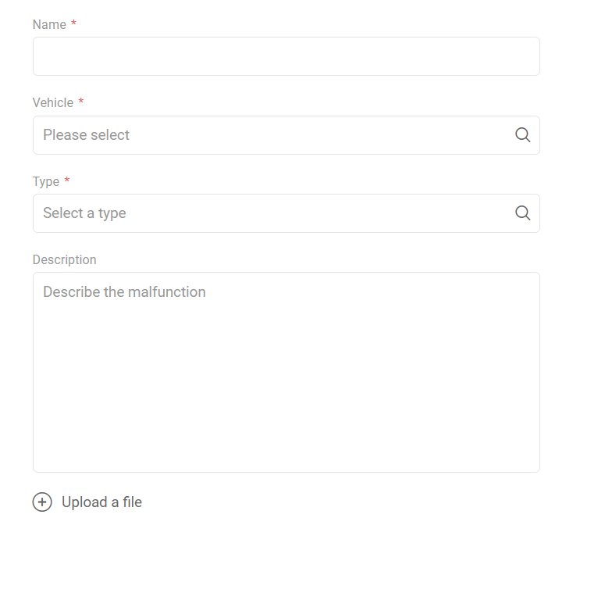Open the Vehicle "Please select" dropdown
Screen dimensions: 605x593
coord(286,135)
